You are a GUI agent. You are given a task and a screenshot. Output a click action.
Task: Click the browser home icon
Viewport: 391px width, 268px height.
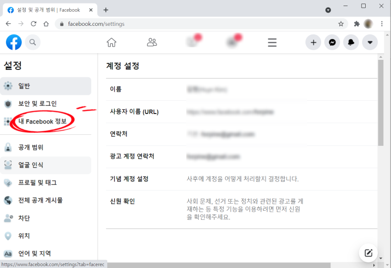(46, 24)
